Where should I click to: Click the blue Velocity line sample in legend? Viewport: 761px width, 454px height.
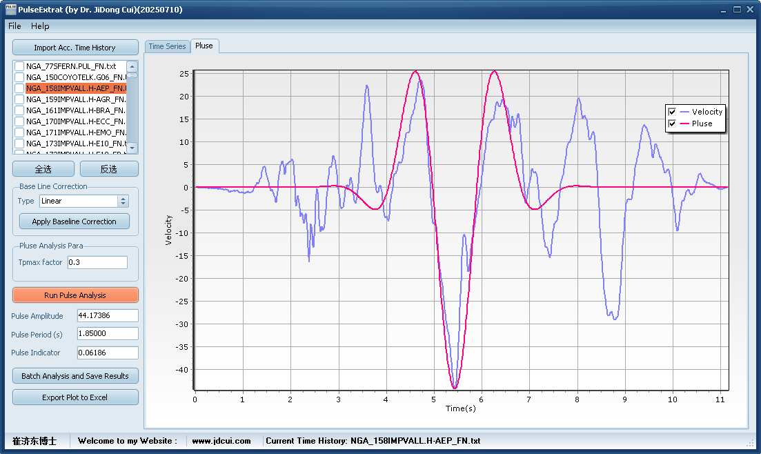(x=684, y=112)
